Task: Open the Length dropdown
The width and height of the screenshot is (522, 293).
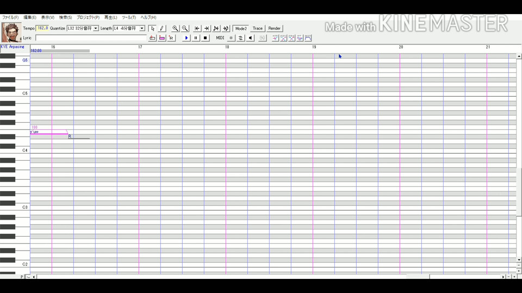Action: tap(142, 28)
